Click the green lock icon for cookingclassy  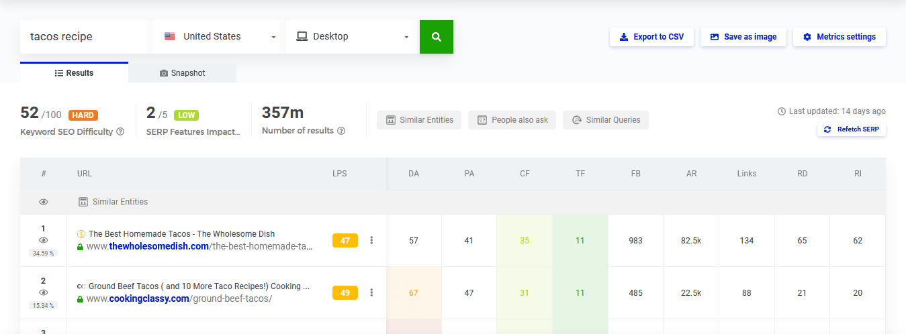[81, 299]
